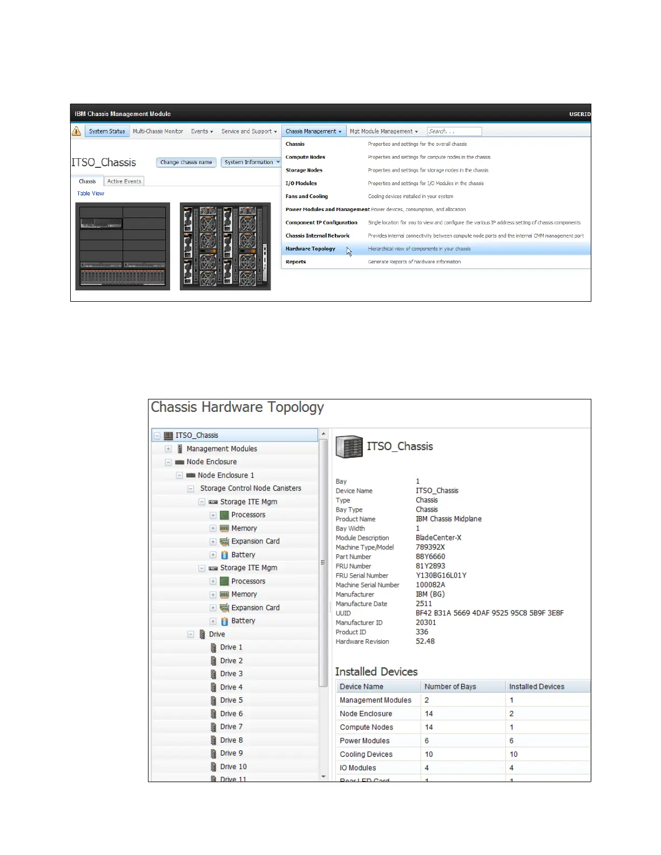Click the Processors icon under second Storage ITE Mgm
Viewport: 661px width, 855px height.
tap(224, 581)
